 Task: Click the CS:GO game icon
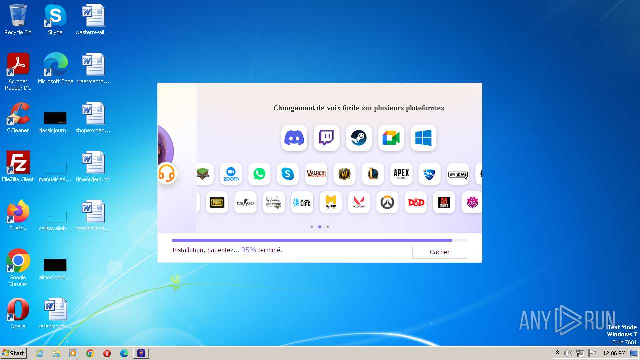245,202
